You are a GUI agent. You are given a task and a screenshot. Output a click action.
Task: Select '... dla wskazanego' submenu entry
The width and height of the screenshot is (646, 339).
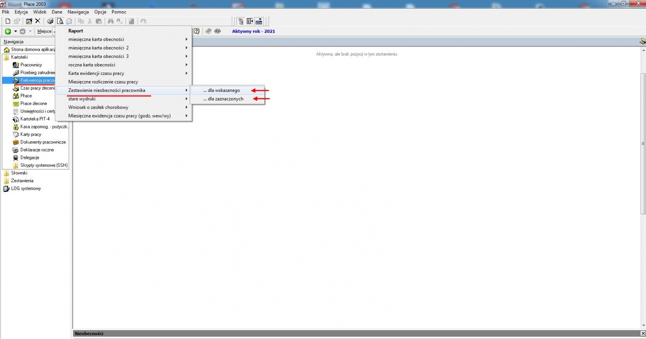[227, 91]
